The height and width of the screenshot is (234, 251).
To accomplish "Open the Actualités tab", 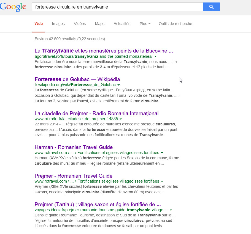I will [x=122, y=24].
